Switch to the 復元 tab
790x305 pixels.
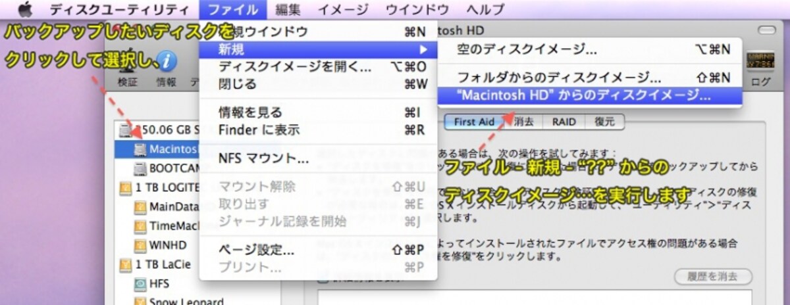pyautogui.click(x=604, y=122)
